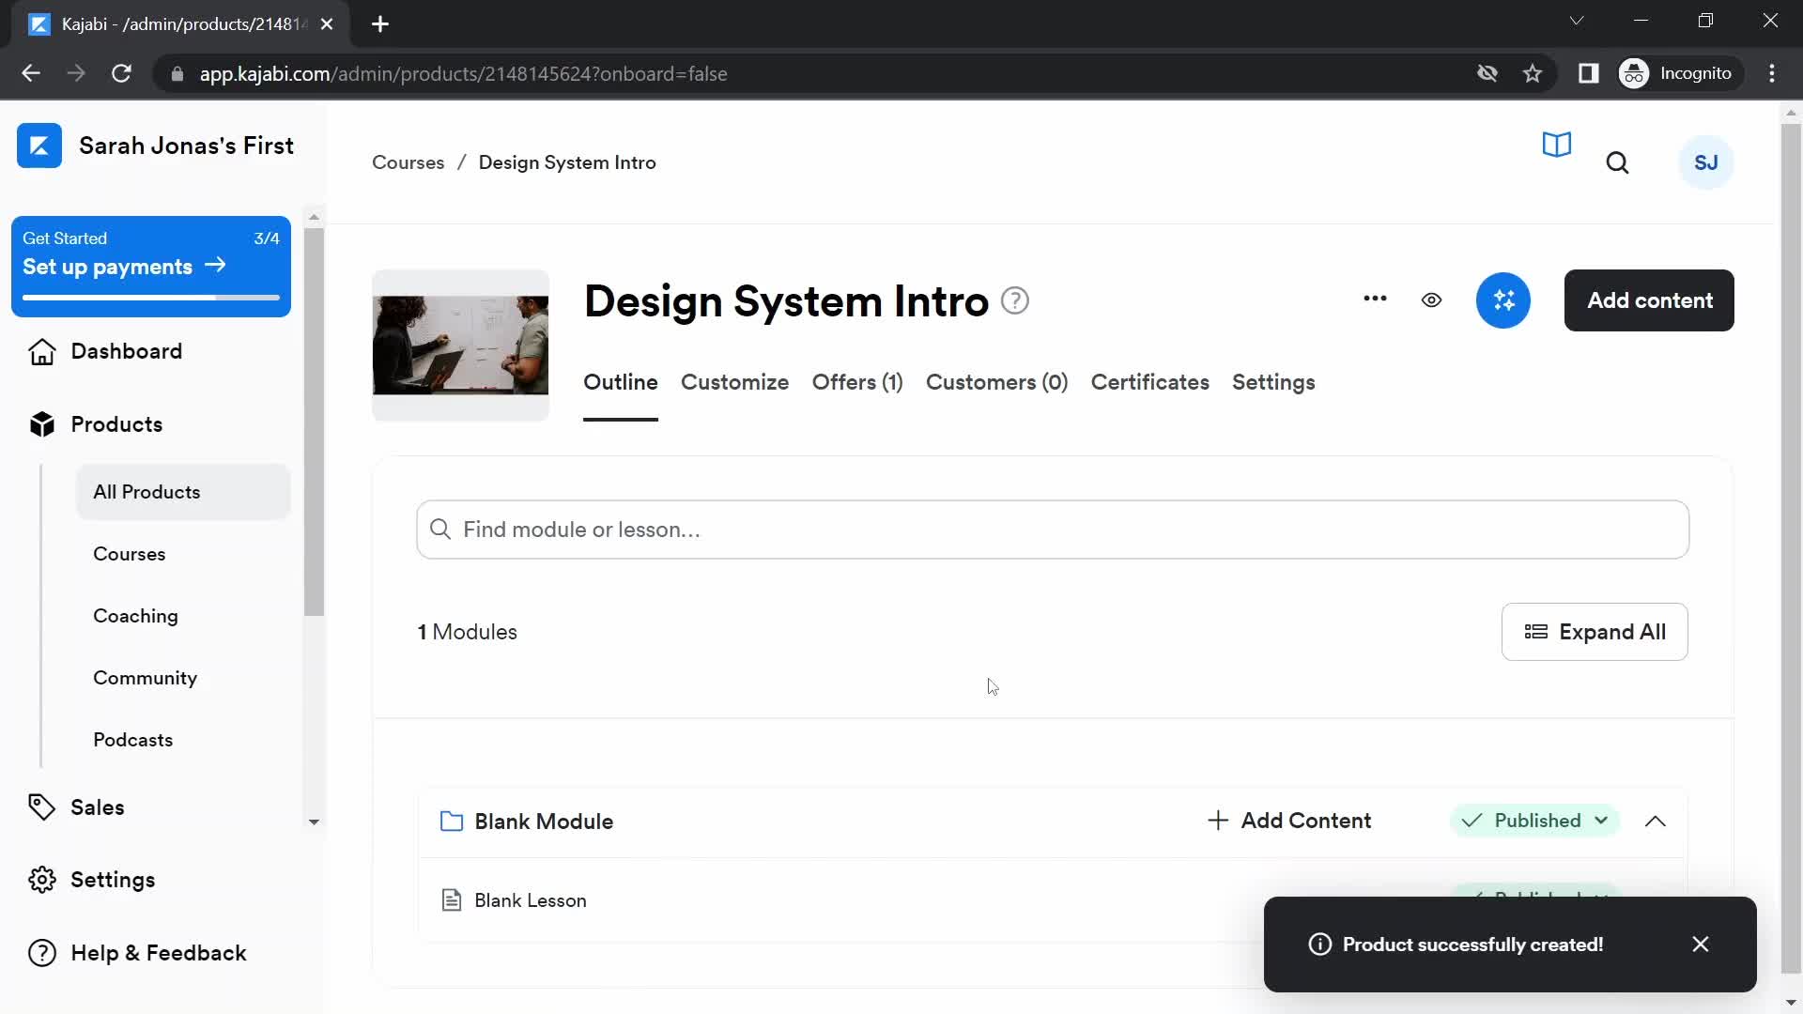This screenshot has height=1014, width=1803.
Task: Select All Products in the sidebar
Action: (183, 492)
